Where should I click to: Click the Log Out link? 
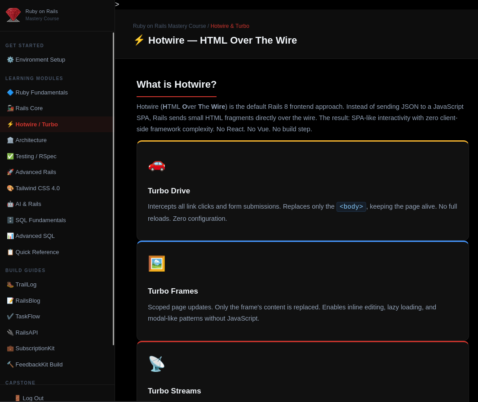(33, 398)
